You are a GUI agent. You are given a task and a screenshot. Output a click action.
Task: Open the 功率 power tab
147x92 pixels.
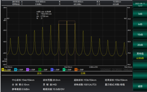pos(83,73)
